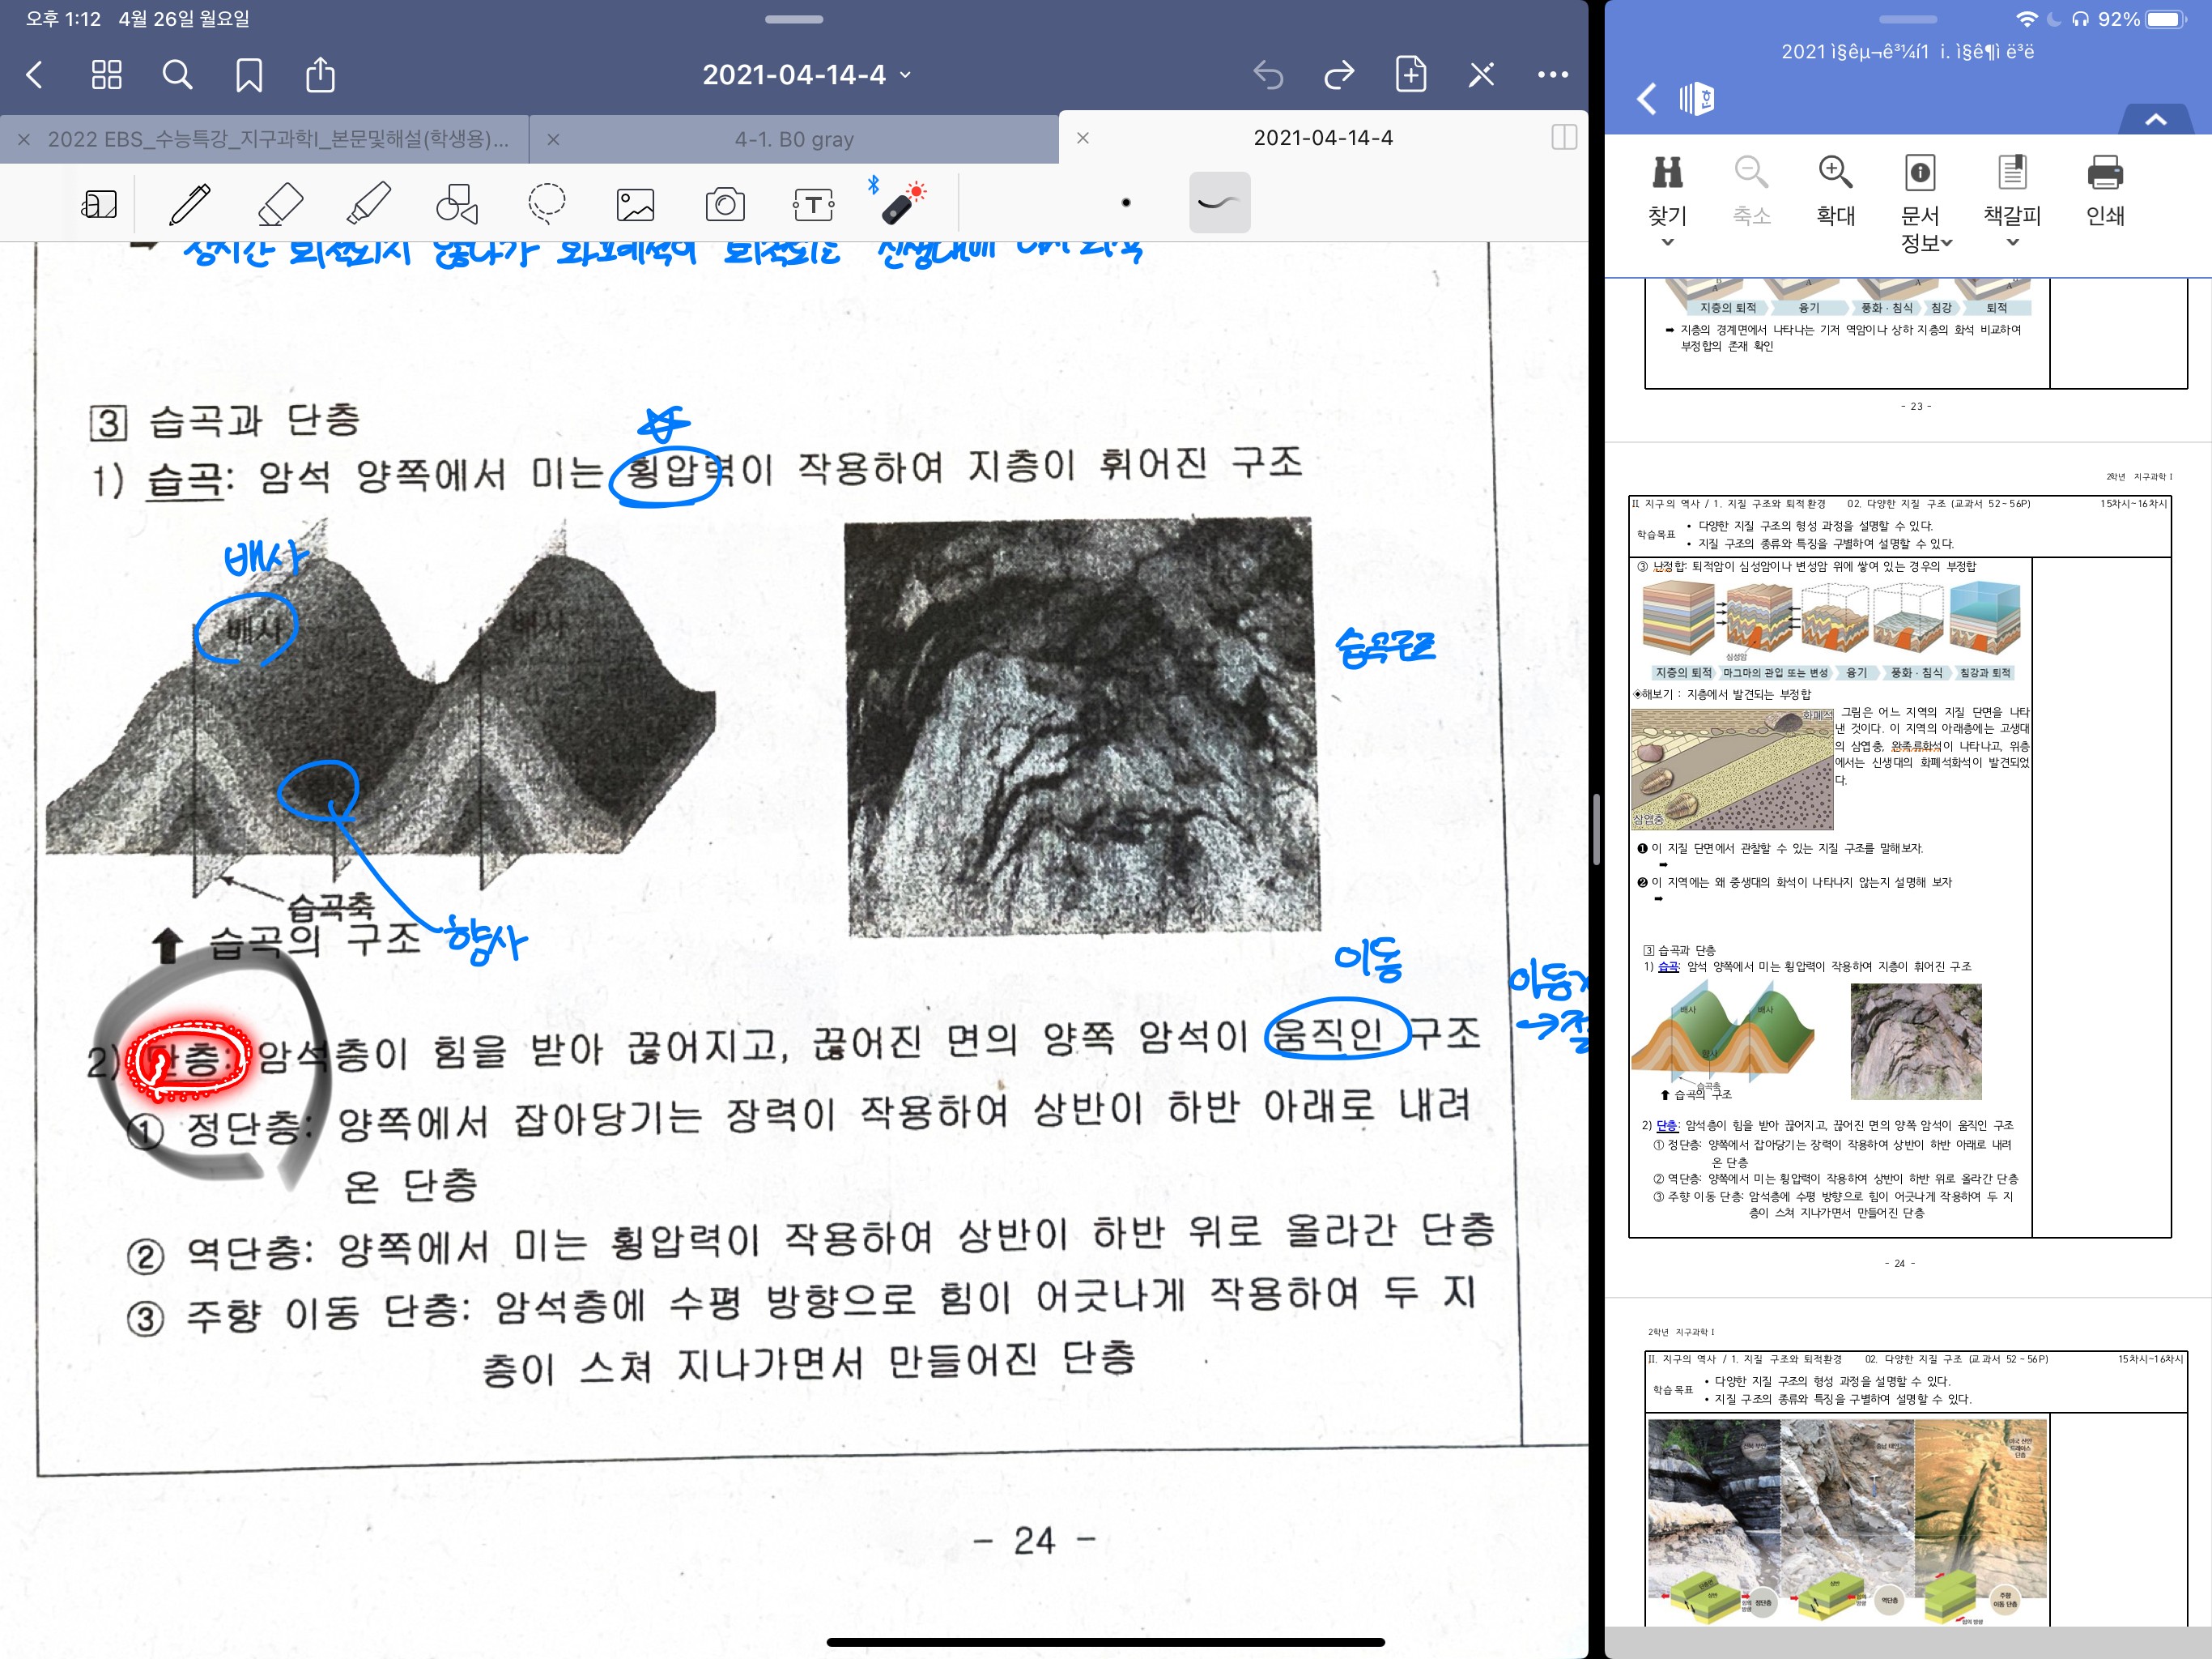Expand the 2021-04-14-4 title dropdown

[x=905, y=75]
